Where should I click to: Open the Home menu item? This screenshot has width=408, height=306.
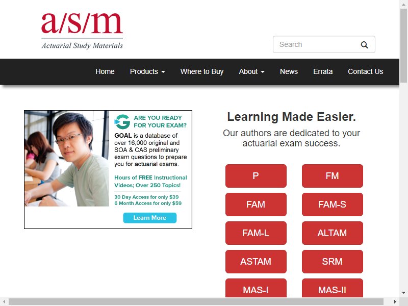(x=105, y=71)
